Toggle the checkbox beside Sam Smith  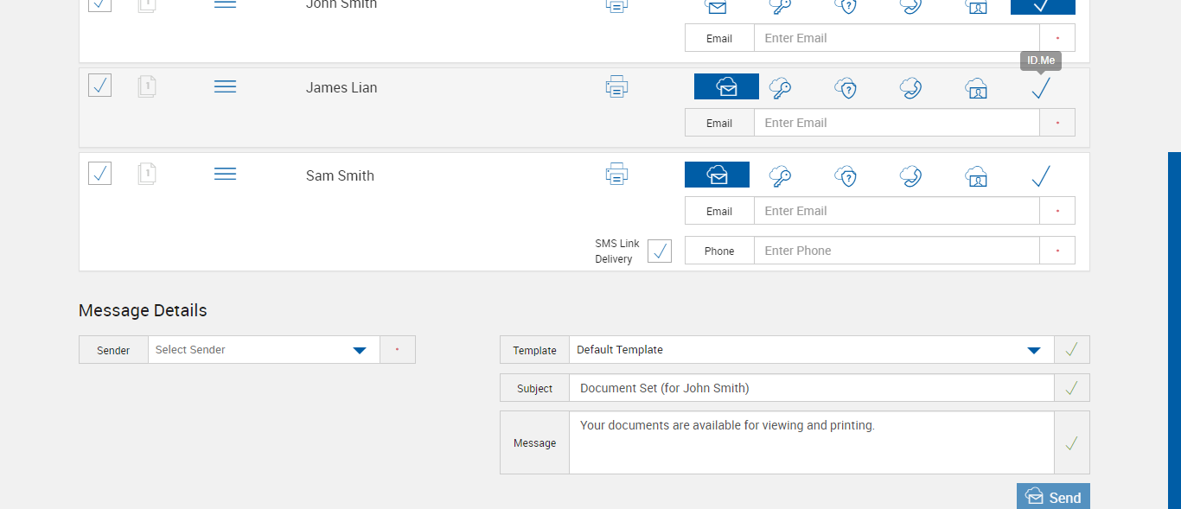tap(100, 174)
